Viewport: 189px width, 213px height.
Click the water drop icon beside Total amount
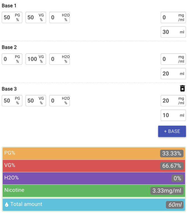click(x=6, y=204)
